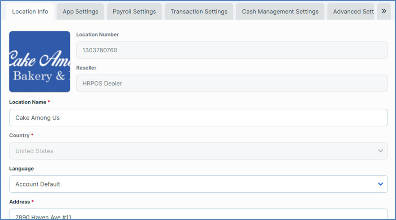Go to the Payroll Settings tab
Image resolution: width=396 pixels, height=220 pixels.
pyautogui.click(x=134, y=12)
